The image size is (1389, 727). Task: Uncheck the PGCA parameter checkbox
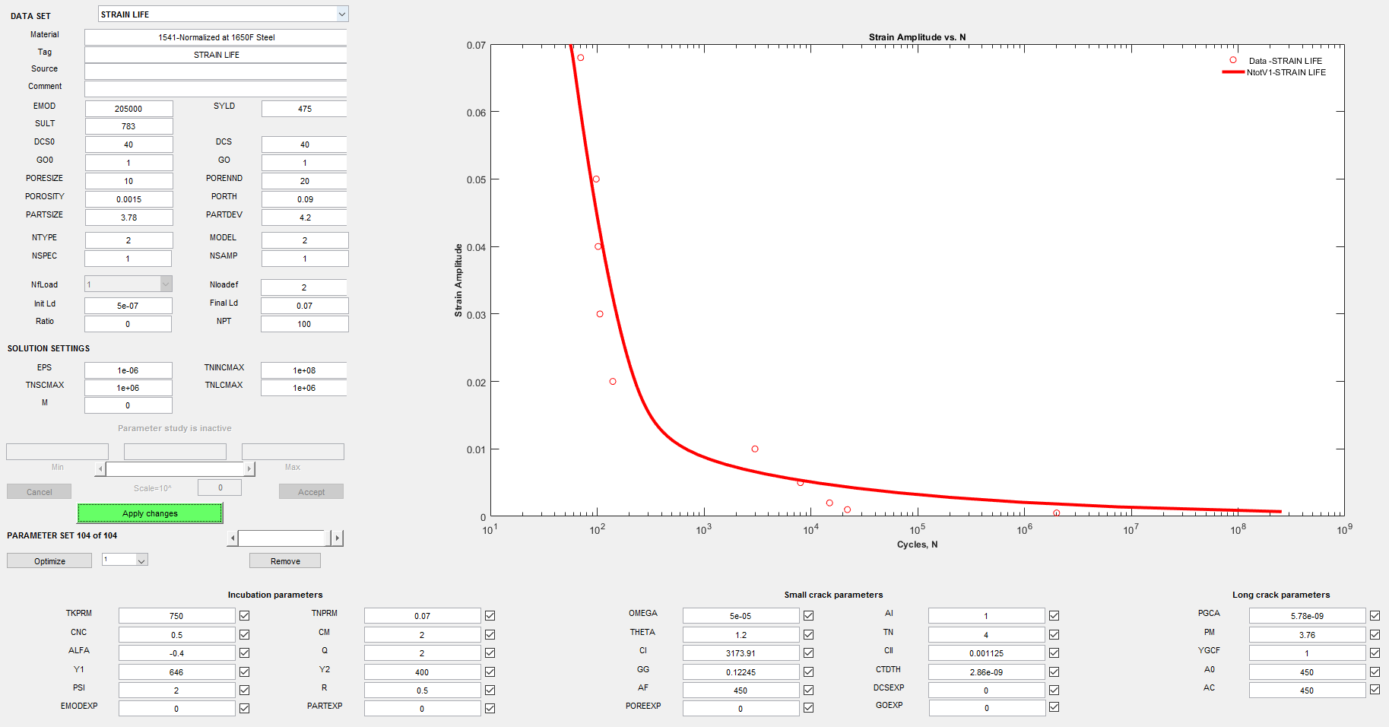pos(1375,616)
